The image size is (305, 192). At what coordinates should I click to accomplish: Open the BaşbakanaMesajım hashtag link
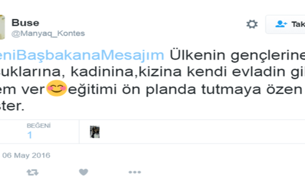point(82,55)
